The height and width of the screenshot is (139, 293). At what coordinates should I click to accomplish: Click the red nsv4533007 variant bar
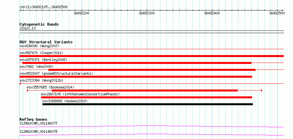click(x=136, y=77)
